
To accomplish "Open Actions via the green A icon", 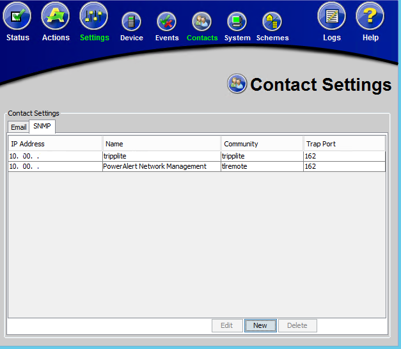I will click(56, 16).
